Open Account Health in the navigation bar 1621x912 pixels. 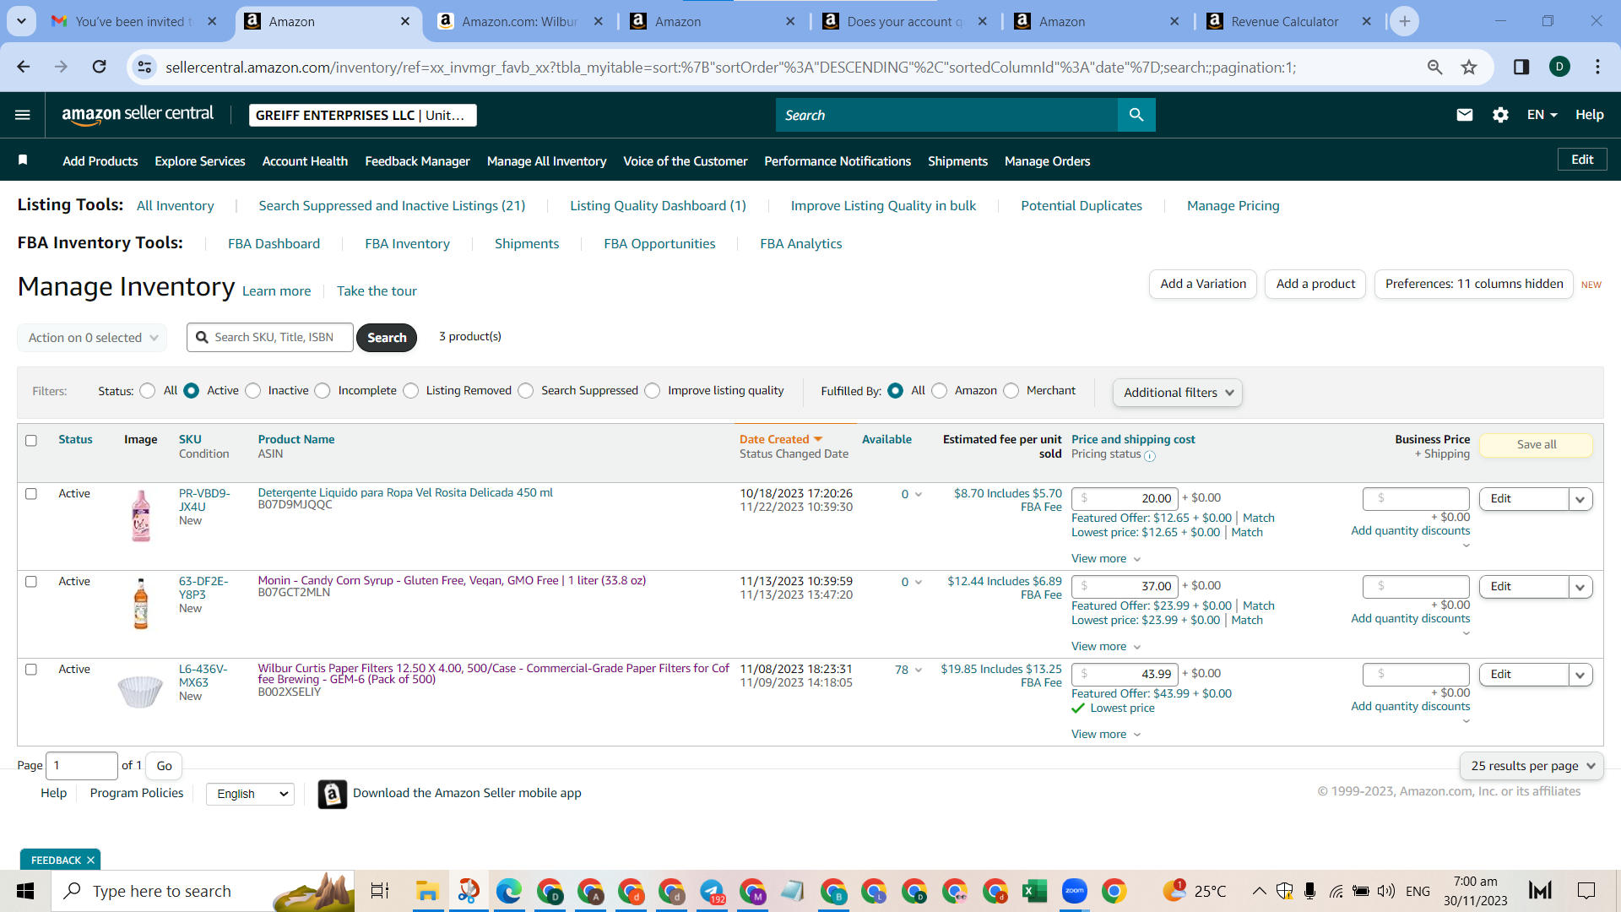click(305, 161)
